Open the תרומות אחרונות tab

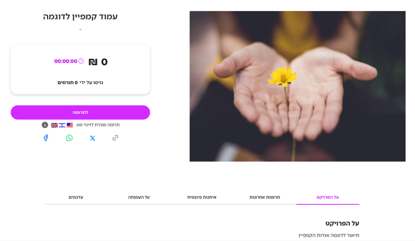tap(265, 197)
